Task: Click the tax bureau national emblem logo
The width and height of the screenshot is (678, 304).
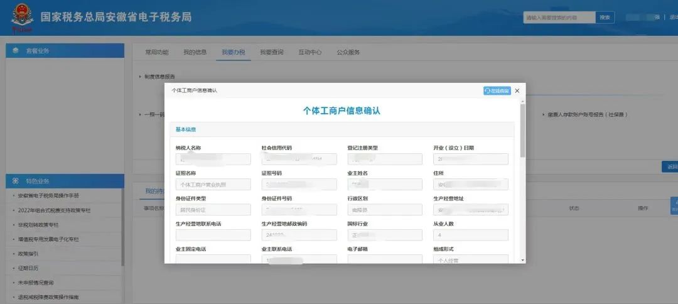Action: point(22,18)
